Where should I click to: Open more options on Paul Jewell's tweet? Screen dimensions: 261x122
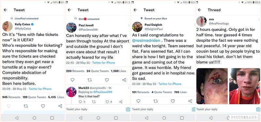(129, 25)
